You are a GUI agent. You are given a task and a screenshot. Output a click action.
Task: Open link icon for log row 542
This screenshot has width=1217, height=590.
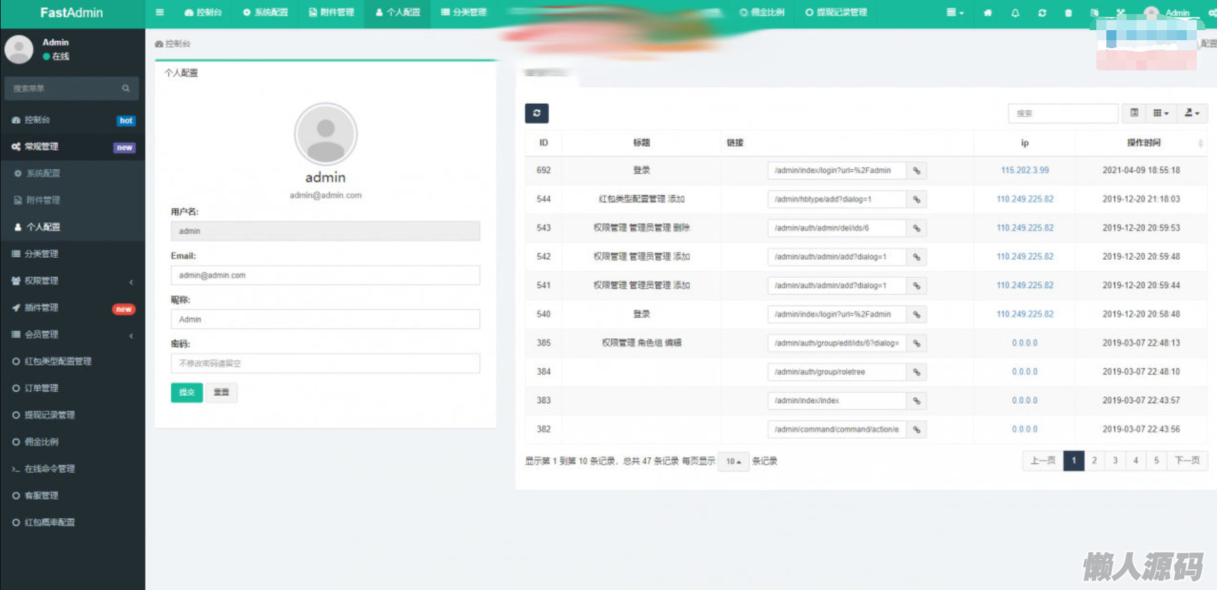(916, 257)
